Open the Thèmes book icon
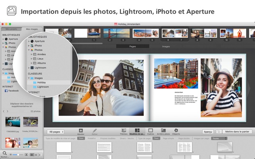Viewport: 255px width, 159px height. (x=124, y=130)
